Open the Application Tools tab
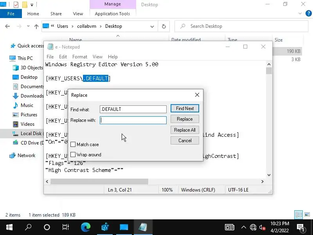This screenshot has width=313, height=235. (112, 14)
